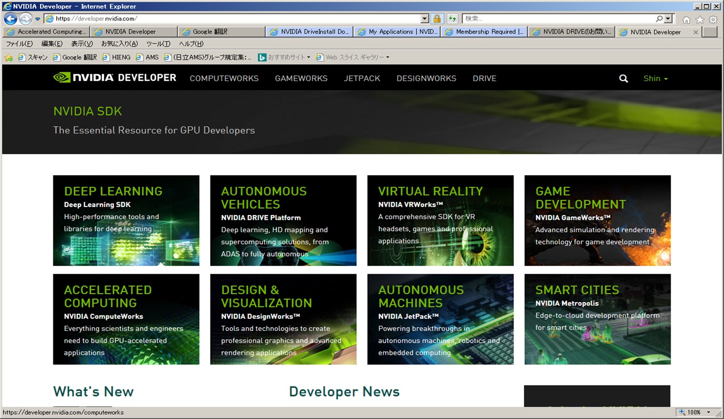Screen dimensions: 724x419
Task: Open the AMS favorites bar link
Action: pyautogui.click(x=147, y=57)
